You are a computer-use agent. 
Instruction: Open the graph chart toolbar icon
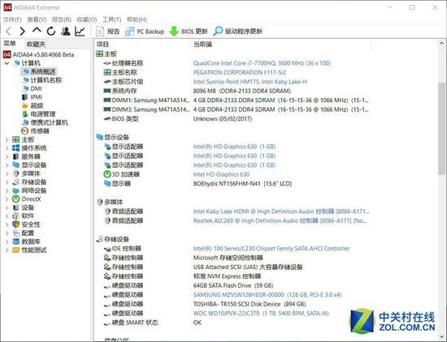[80, 31]
